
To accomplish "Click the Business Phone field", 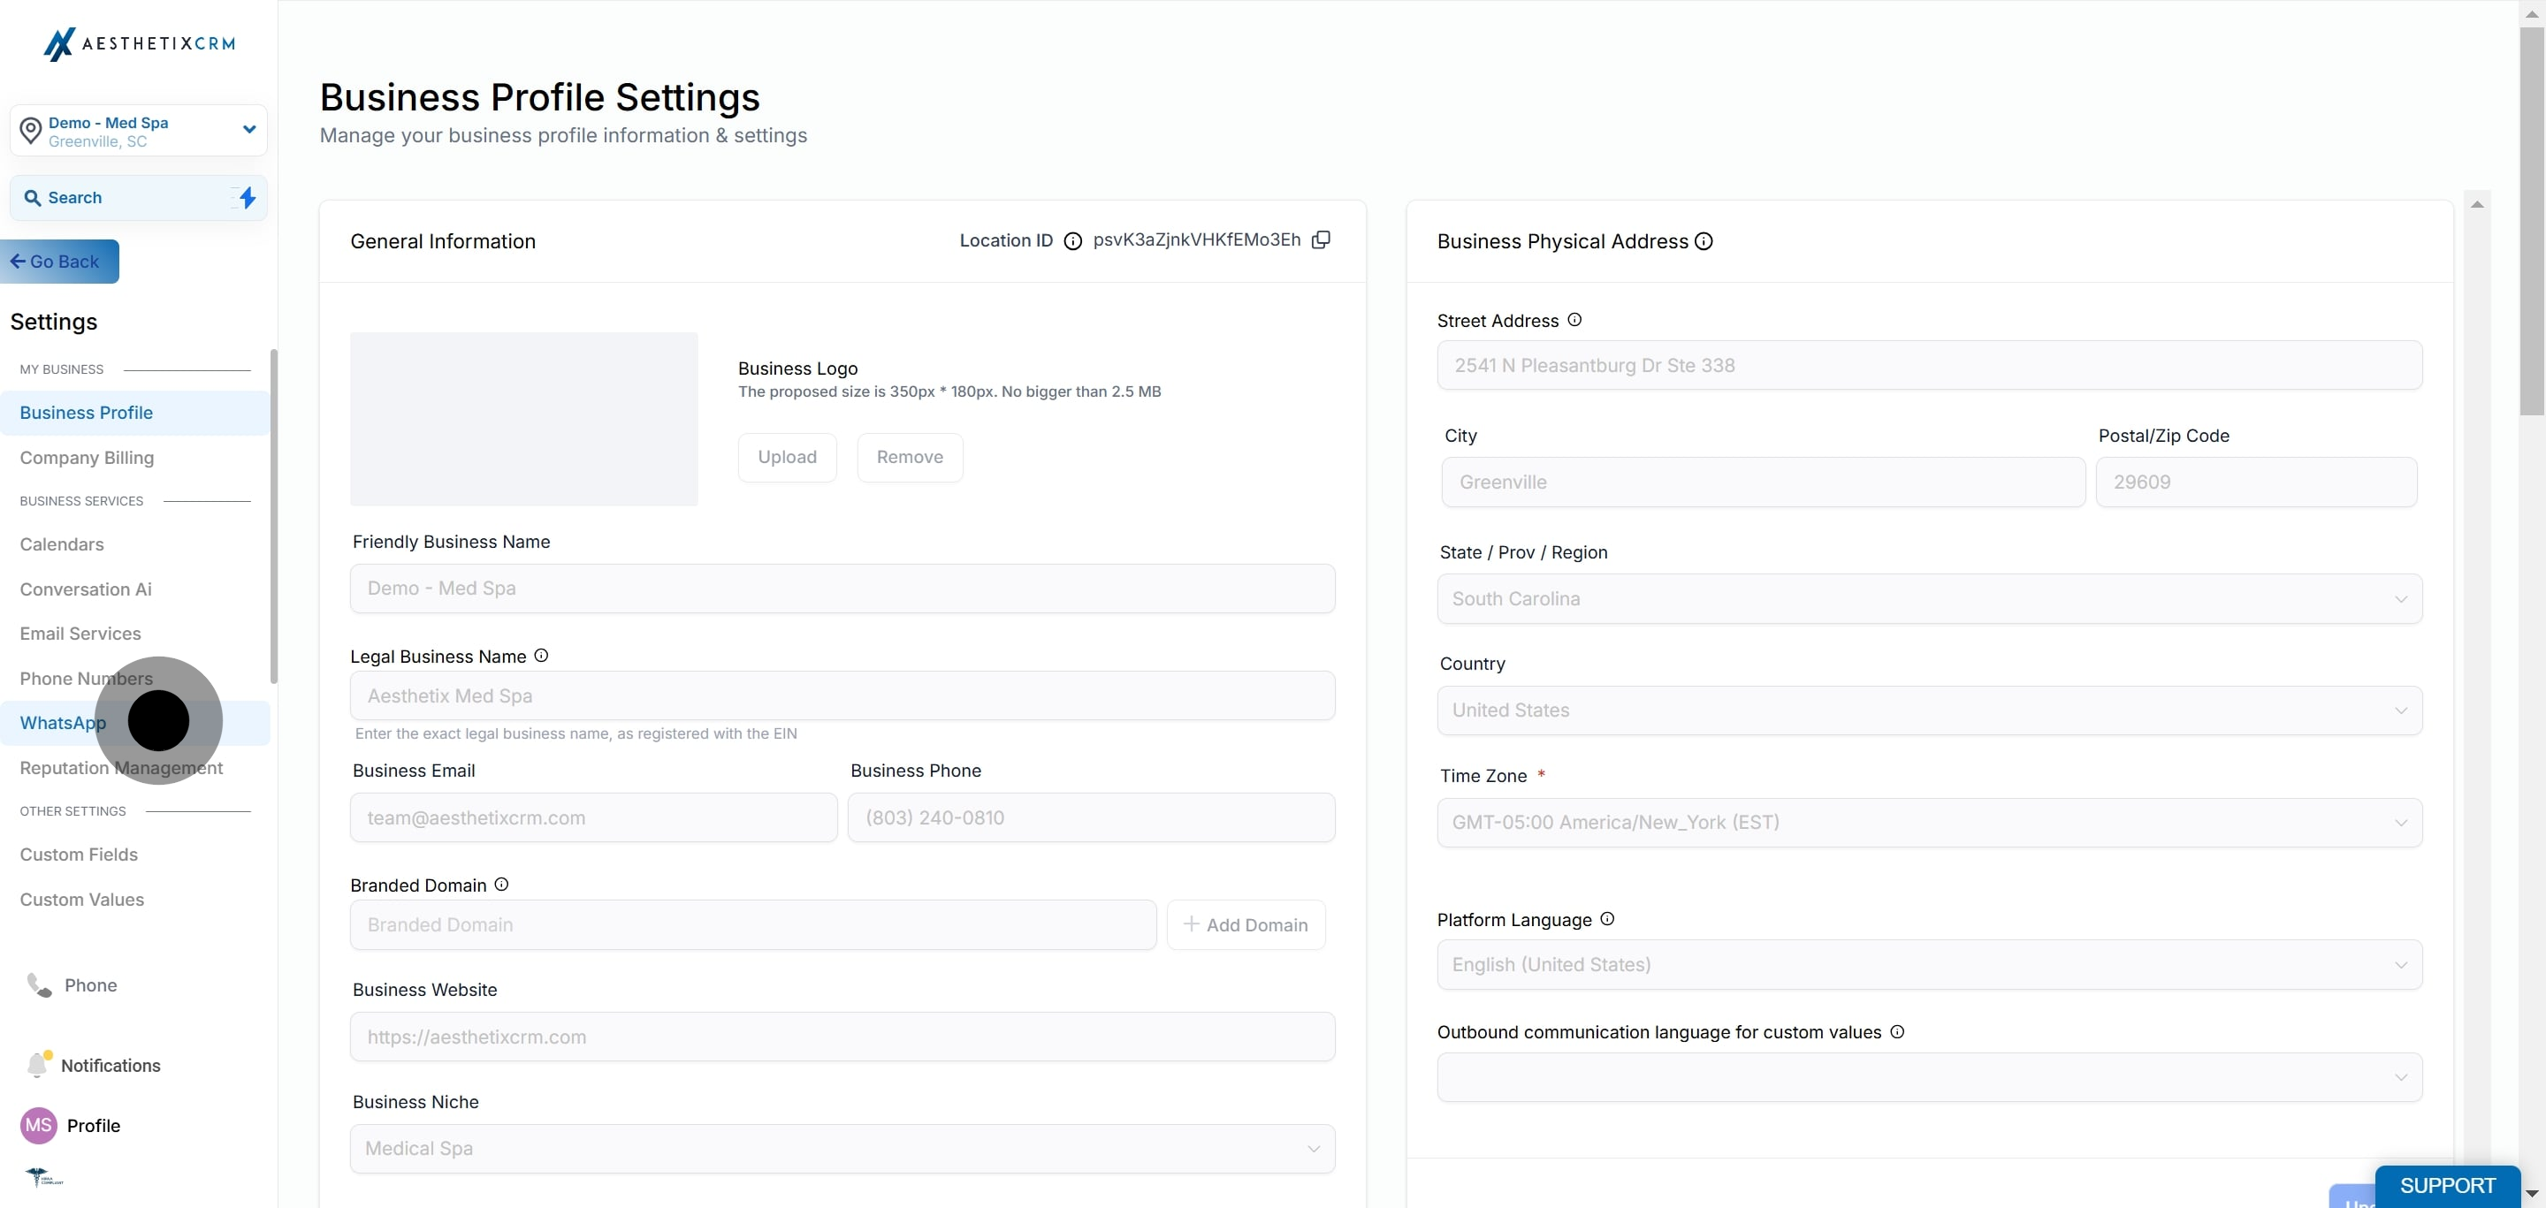I will point(1091,817).
